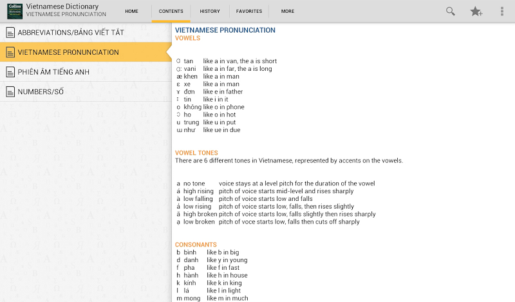Click the example word 'trung'

coord(191,122)
